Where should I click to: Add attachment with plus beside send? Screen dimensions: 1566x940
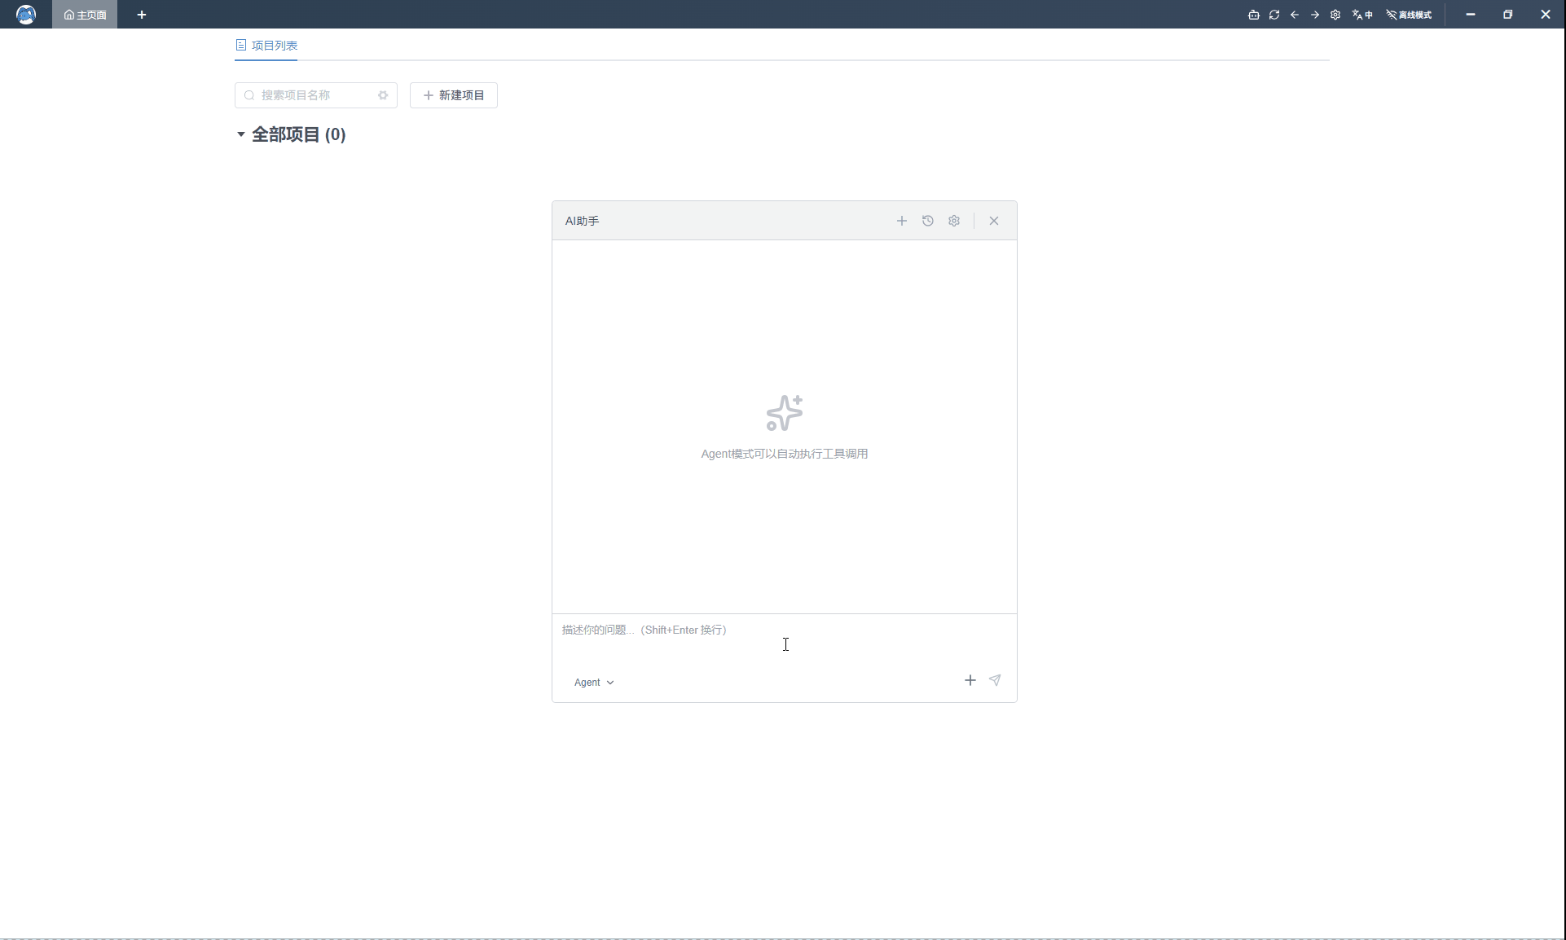tap(970, 680)
